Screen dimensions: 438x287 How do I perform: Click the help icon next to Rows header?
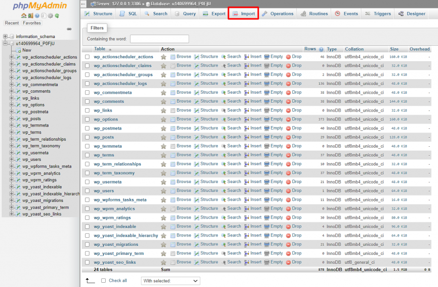(321, 49)
